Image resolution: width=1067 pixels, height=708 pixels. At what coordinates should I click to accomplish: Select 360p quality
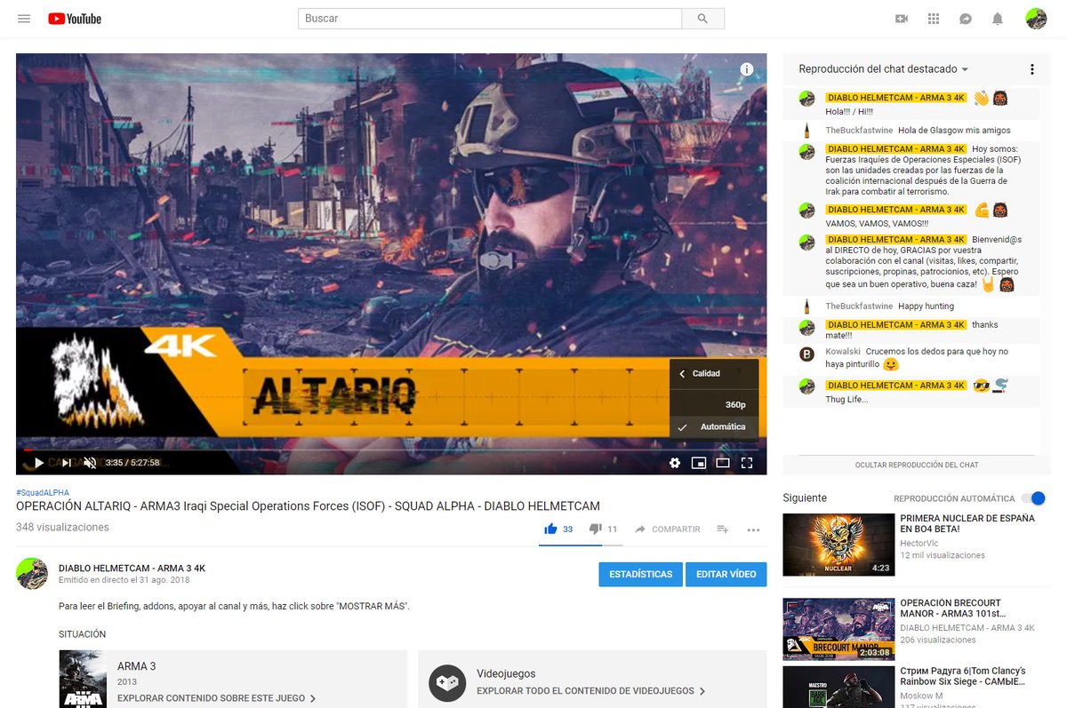tap(714, 404)
